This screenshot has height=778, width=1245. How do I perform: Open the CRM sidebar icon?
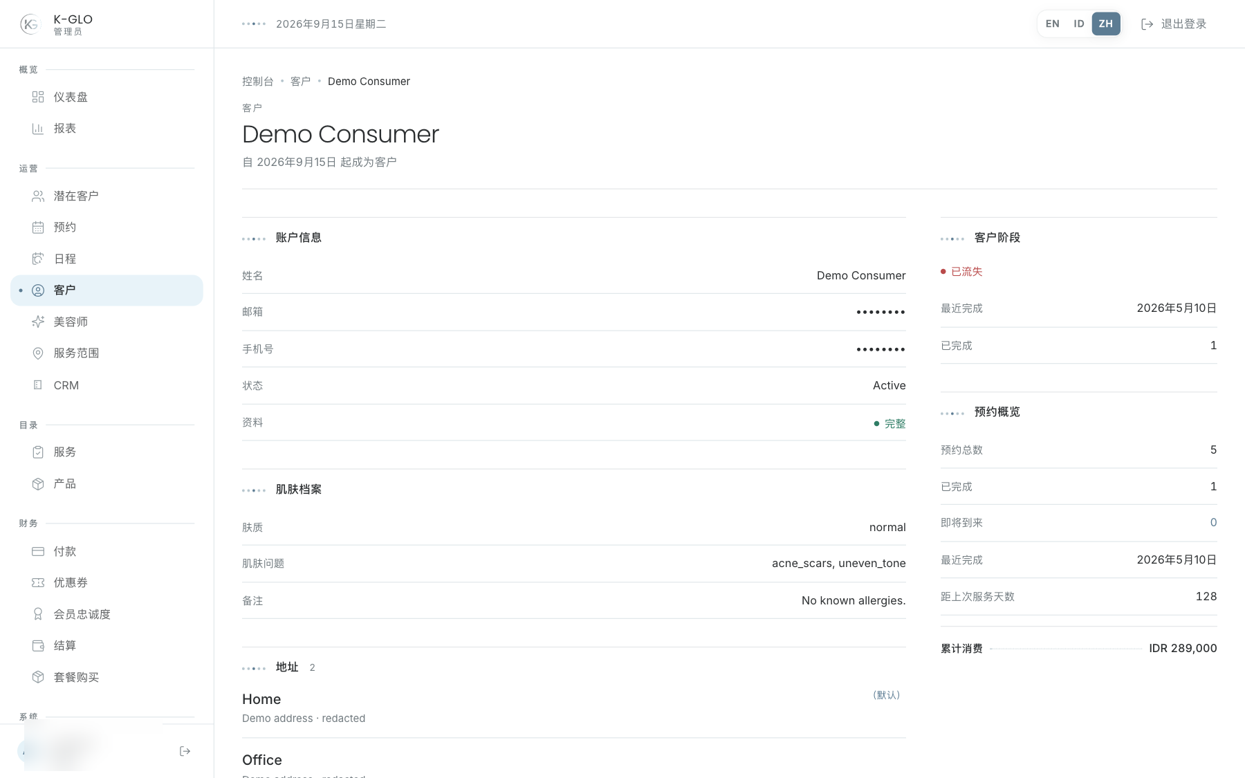click(38, 385)
